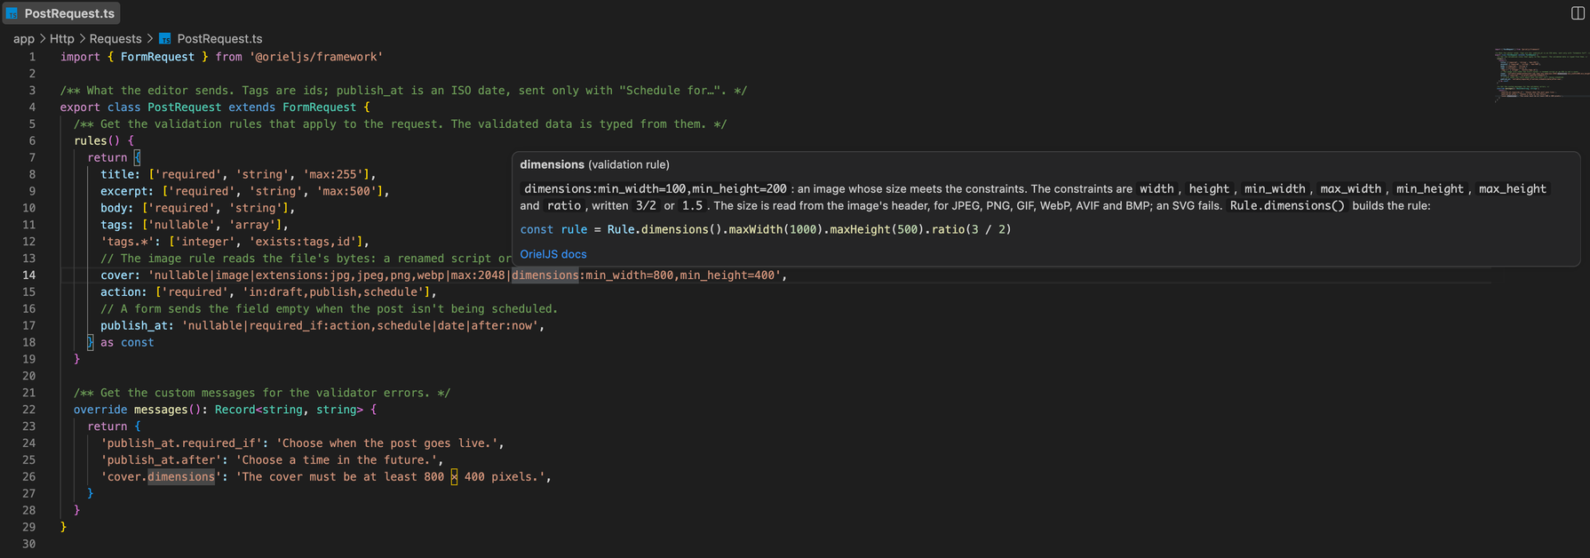Click 'FormRequest' after 'extends'
Image resolution: width=1590 pixels, height=558 pixels.
coord(319,108)
